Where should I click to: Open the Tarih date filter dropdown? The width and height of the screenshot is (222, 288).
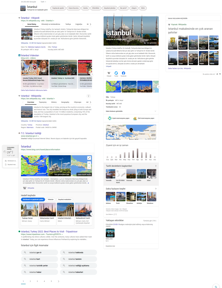43,2
